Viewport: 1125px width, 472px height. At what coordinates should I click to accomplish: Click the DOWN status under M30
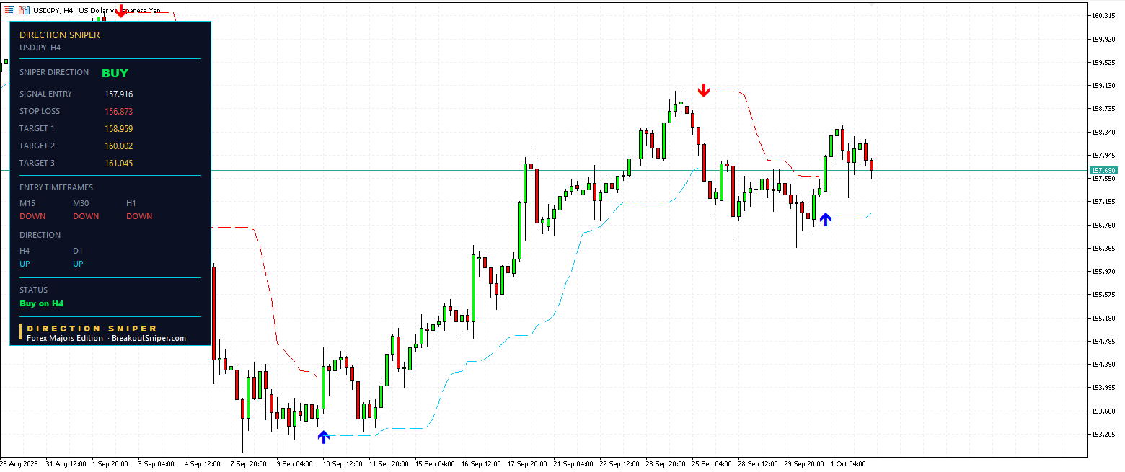pyautogui.click(x=86, y=216)
